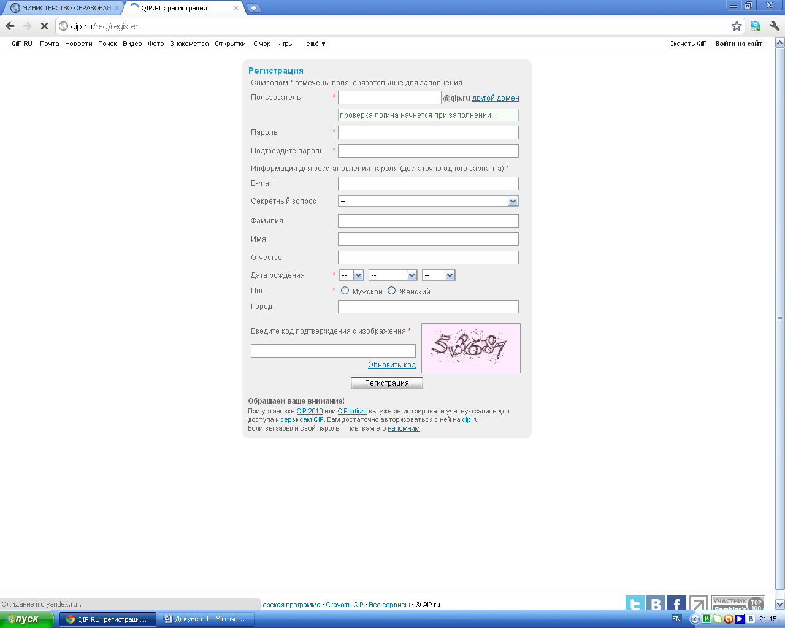The width and height of the screenshot is (785, 628).
Task: Open Игры in top navigation
Action: [x=285, y=44]
